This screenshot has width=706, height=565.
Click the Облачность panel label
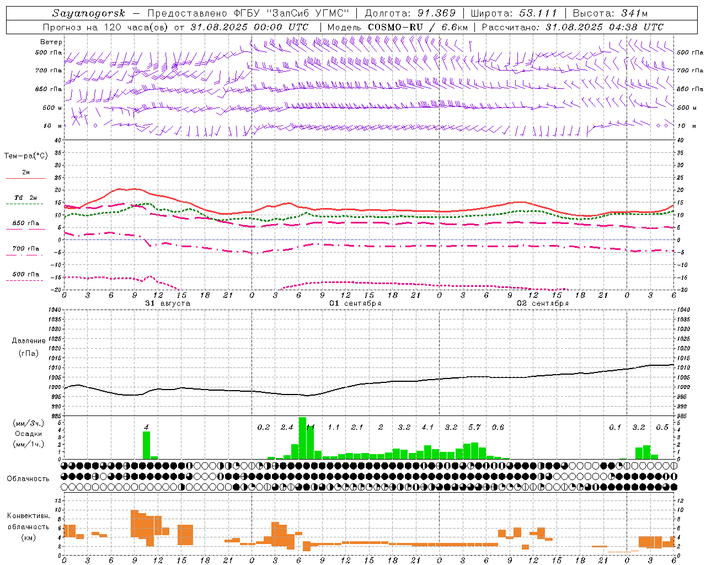coord(28,479)
